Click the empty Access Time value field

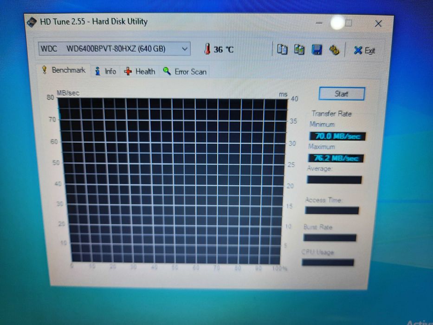(332, 211)
